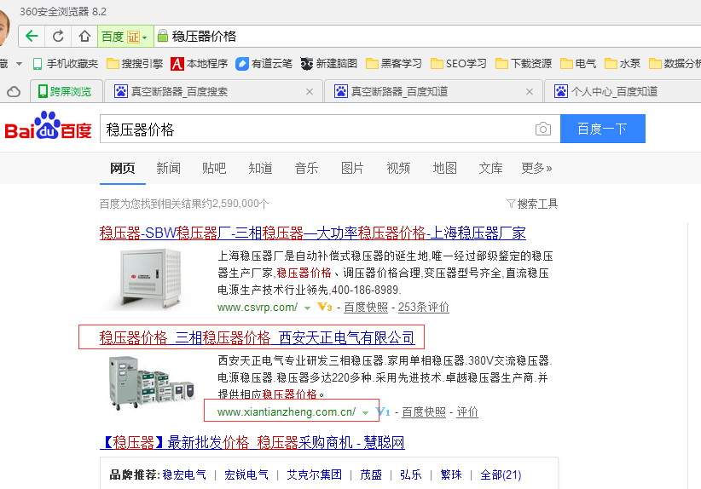Open the 黑客学习 bookmark folder
The height and width of the screenshot is (489, 701).
click(x=393, y=64)
